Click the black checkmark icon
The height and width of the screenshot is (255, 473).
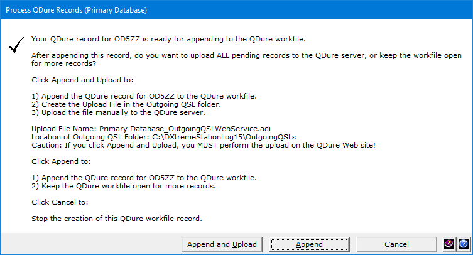click(x=16, y=45)
